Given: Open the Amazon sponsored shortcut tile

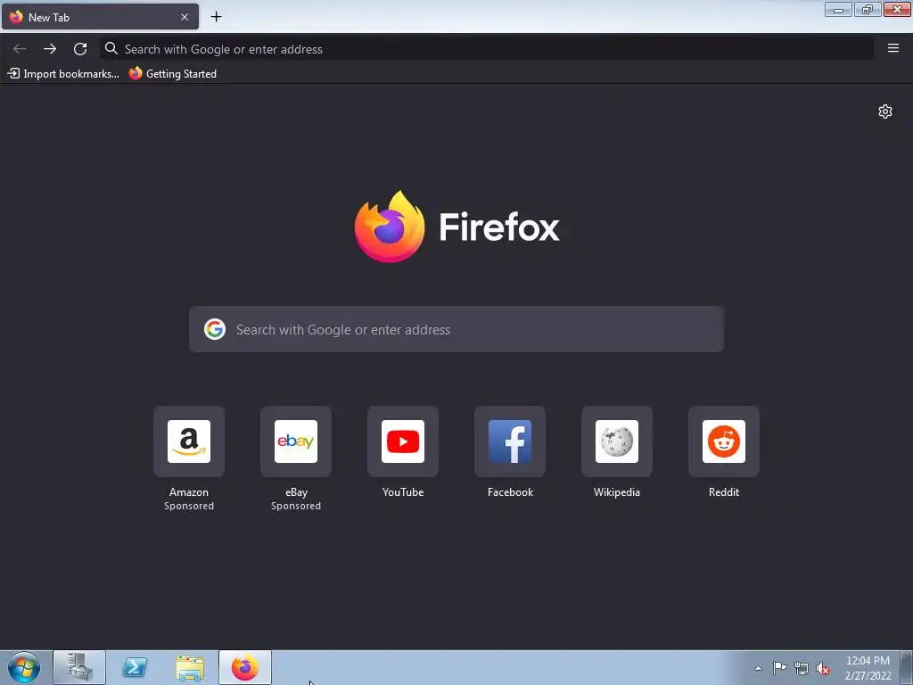Looking at the screenshot, I should [189, 442].
